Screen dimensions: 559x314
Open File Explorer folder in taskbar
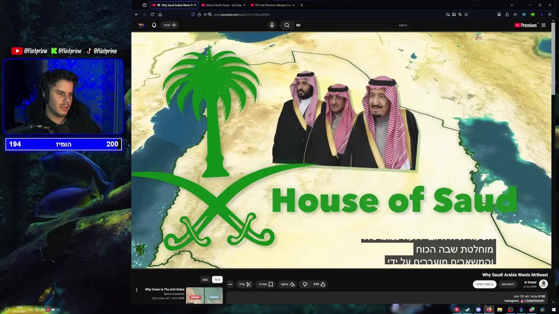[500, 310]
